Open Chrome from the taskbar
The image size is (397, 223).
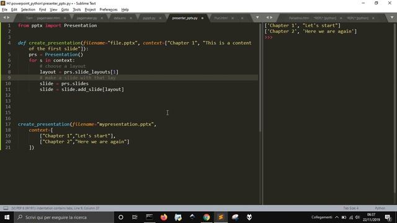coord(207,217)
